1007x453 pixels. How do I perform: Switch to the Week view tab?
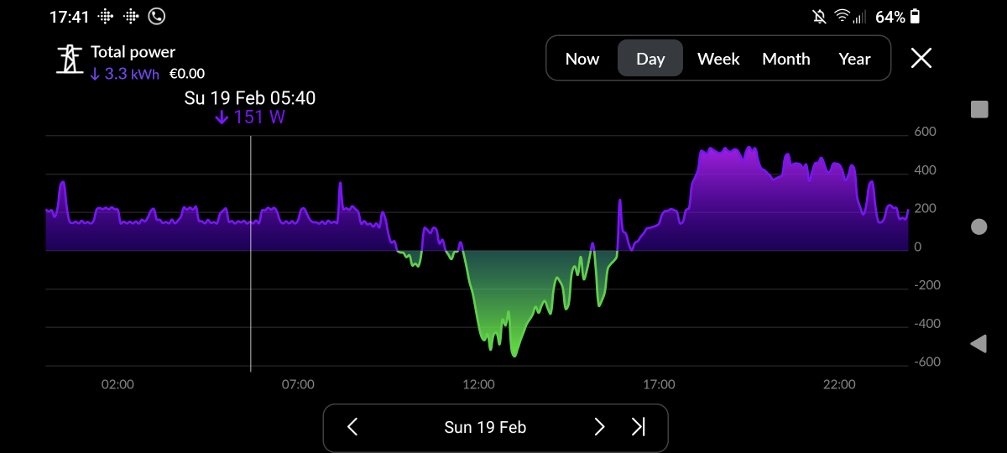718,59
